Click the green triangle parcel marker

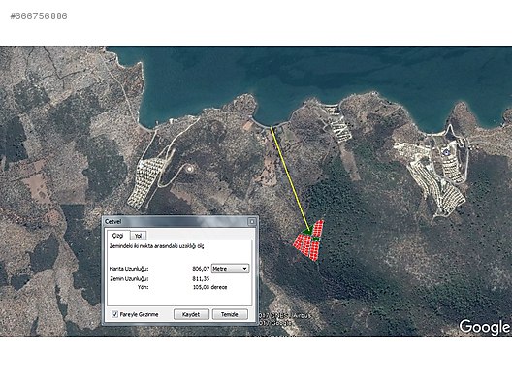click(306, 231)
